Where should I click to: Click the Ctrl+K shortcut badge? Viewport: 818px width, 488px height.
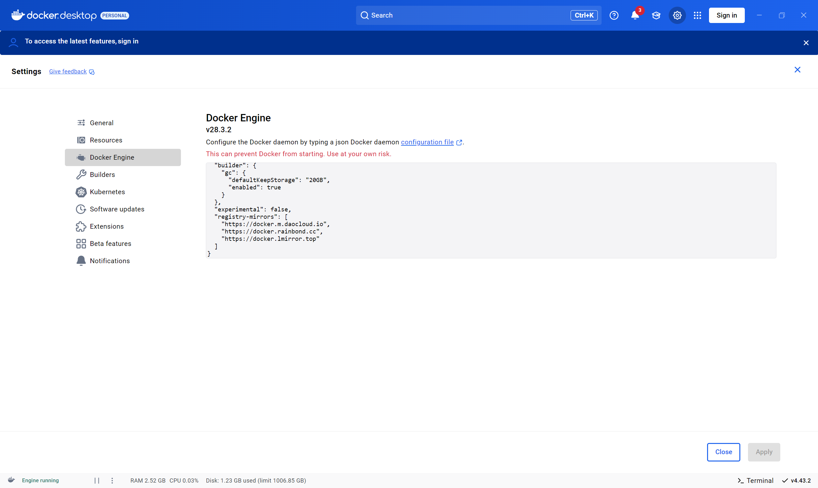point(584,15)
